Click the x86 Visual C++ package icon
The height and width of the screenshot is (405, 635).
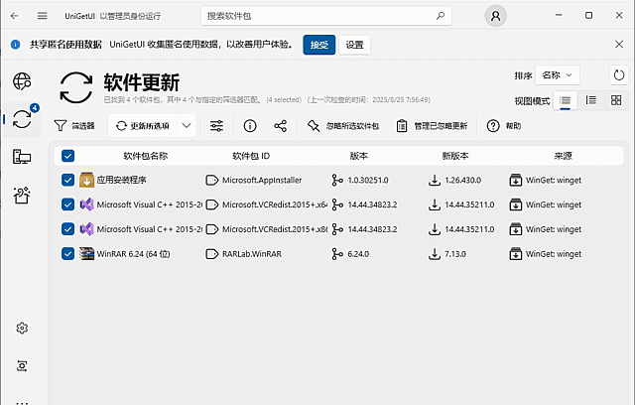click(x=86, y=229)
